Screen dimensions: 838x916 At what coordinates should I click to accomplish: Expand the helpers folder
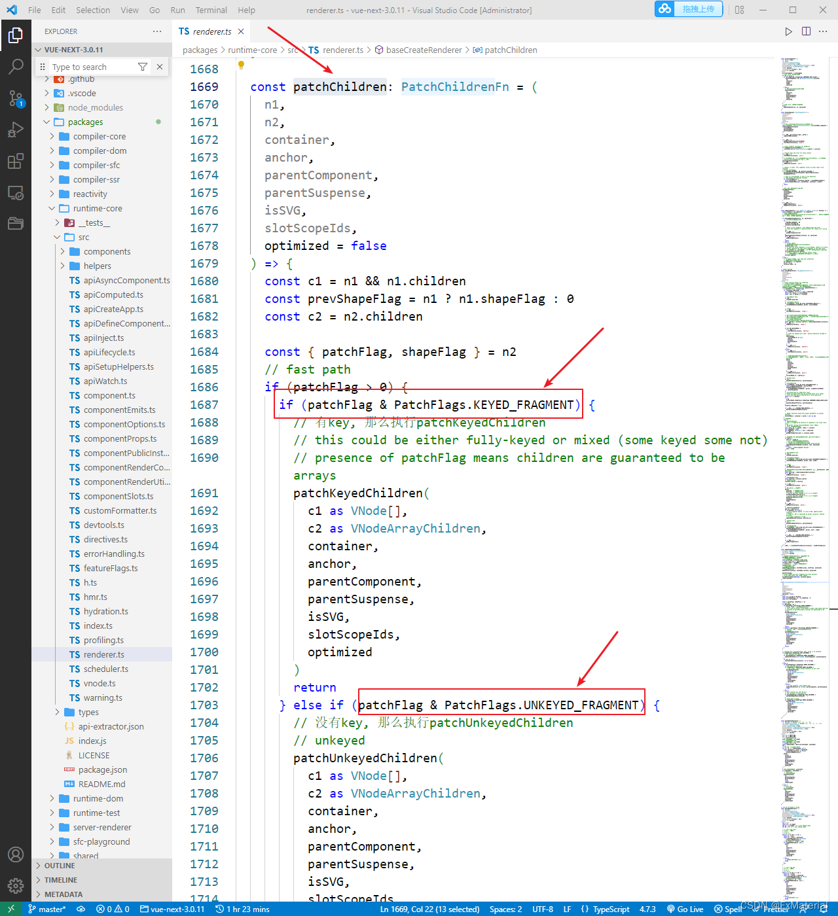point(101,266)
